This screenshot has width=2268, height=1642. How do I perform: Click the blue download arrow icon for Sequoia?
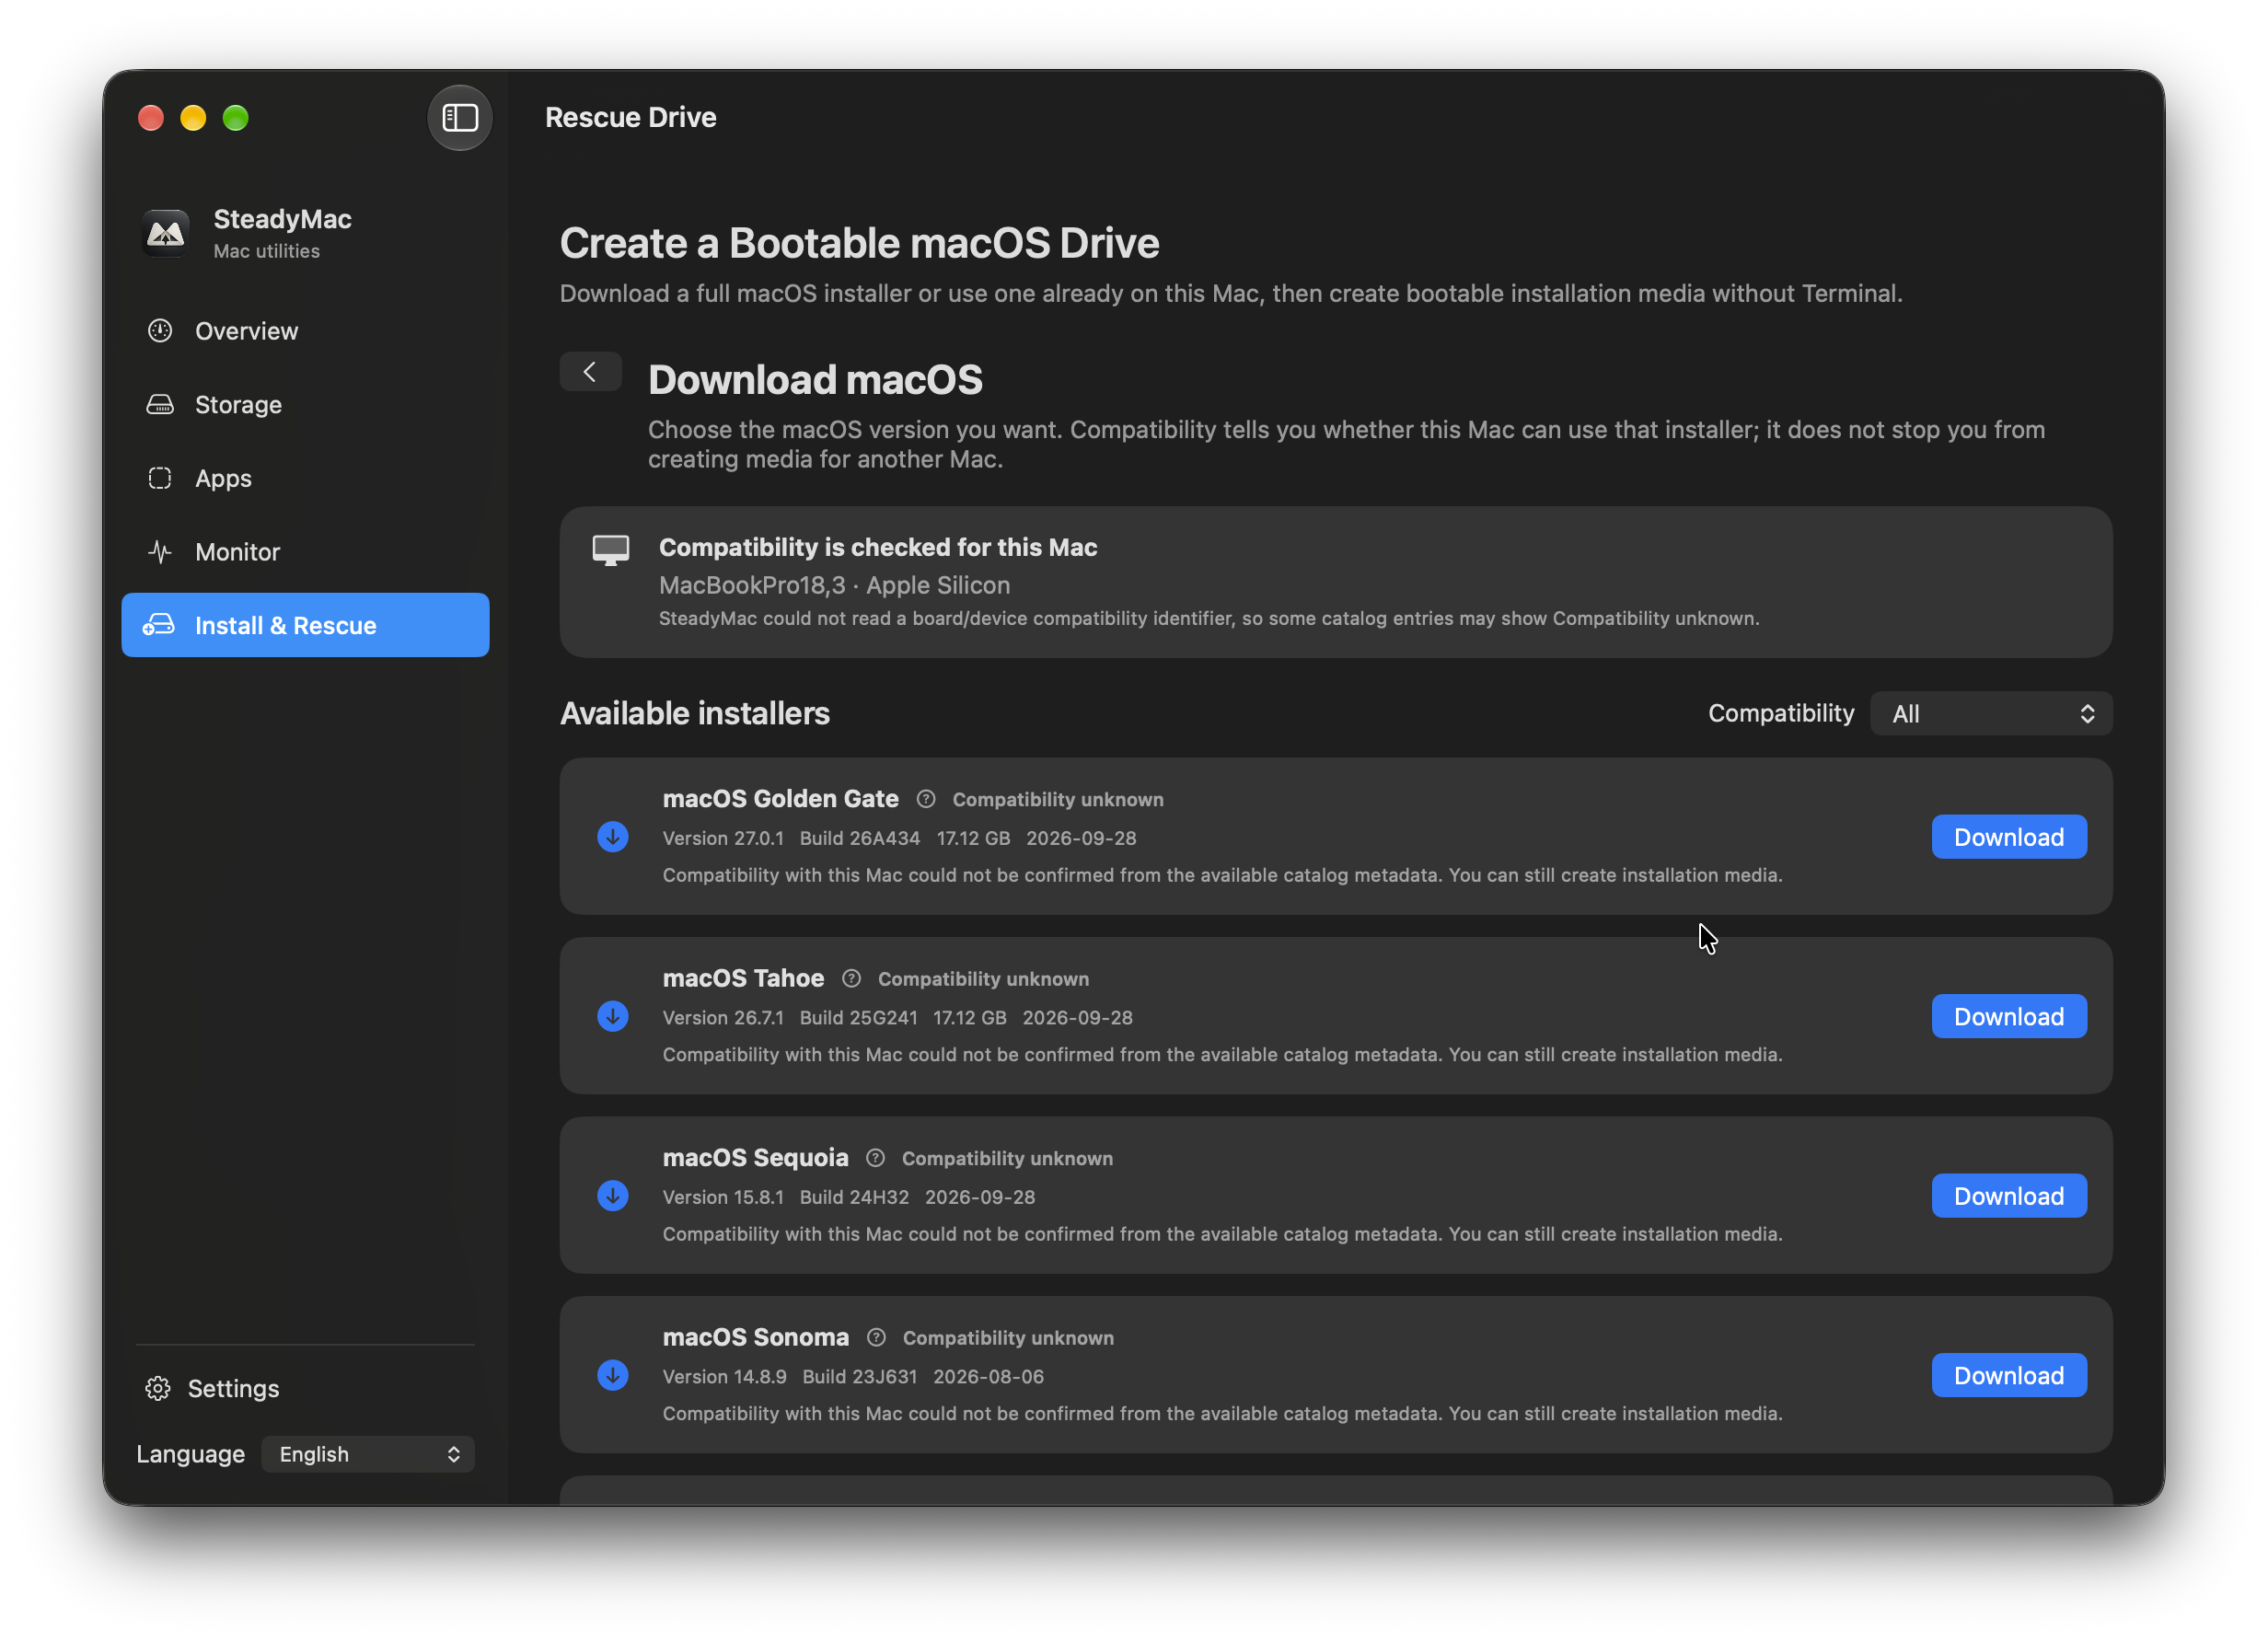(613, 1196)
